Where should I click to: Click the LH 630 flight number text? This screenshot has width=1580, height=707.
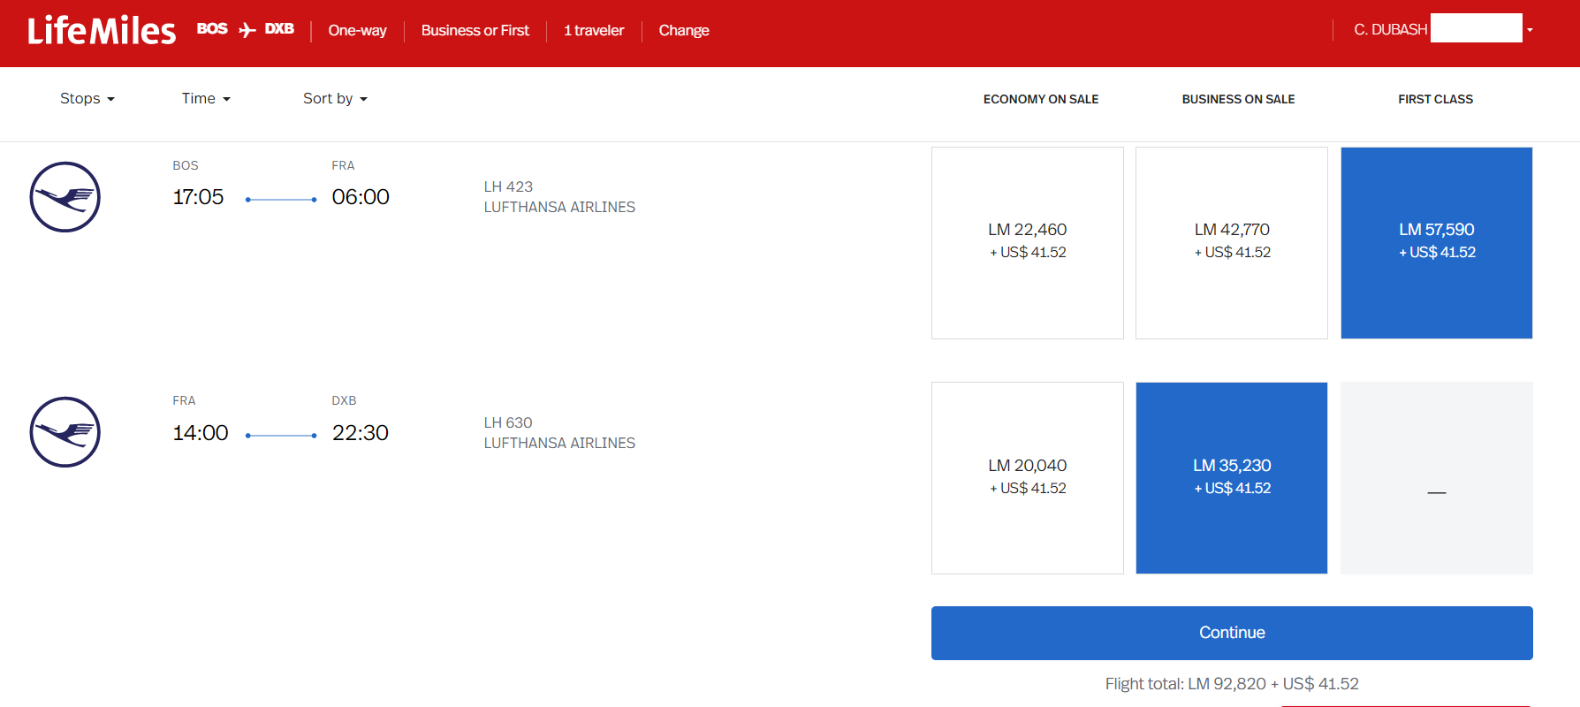(508, 422)
